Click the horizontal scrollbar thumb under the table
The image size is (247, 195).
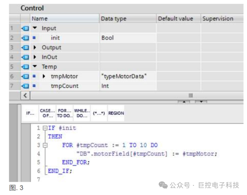(137, 96)
